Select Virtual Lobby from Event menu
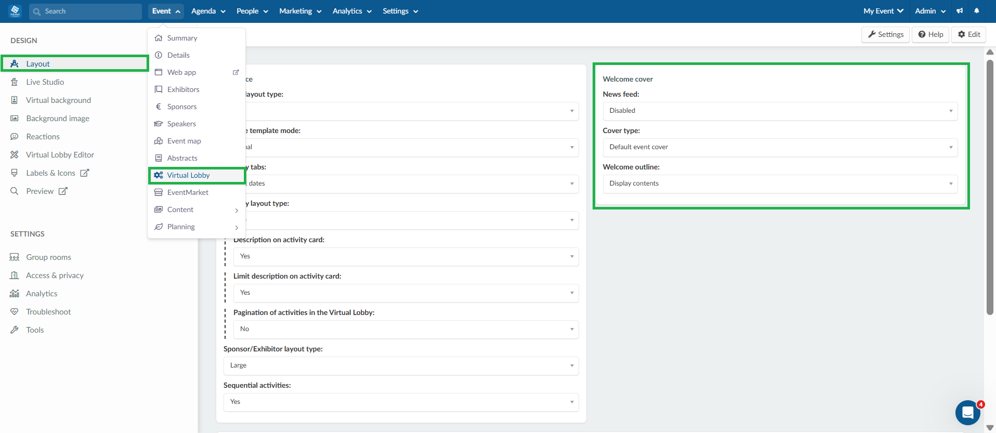 point(196,175)
